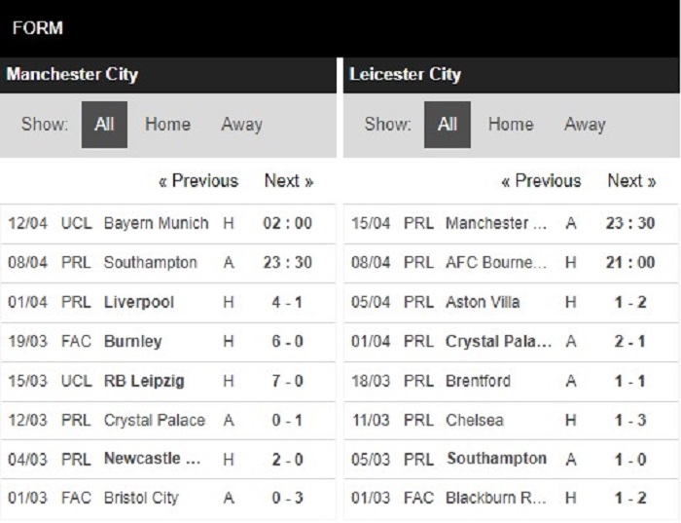Open Leicester's Brentford match row
Image resolution: width=681 pixels, height=523 pixels.
[x=478, y=381]
